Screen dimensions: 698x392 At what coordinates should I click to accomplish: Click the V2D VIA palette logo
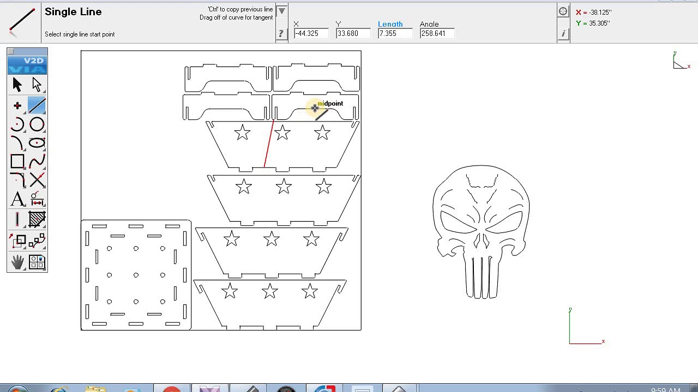click(x=27, y=65)
